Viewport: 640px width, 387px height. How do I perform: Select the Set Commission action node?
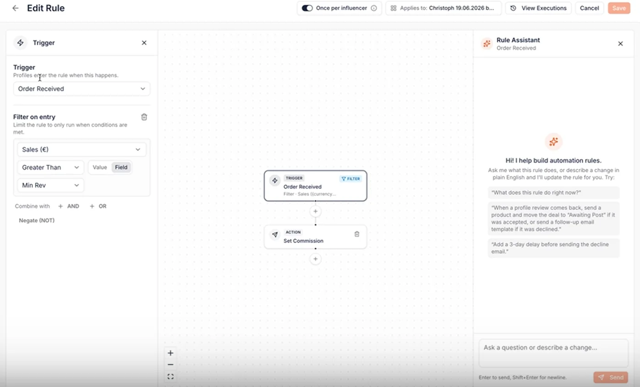[x=315, y=237]
